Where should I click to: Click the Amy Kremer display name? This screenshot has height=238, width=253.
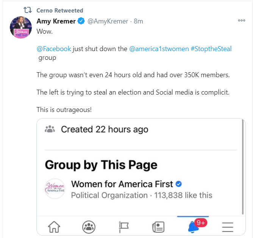pos(56,22)
